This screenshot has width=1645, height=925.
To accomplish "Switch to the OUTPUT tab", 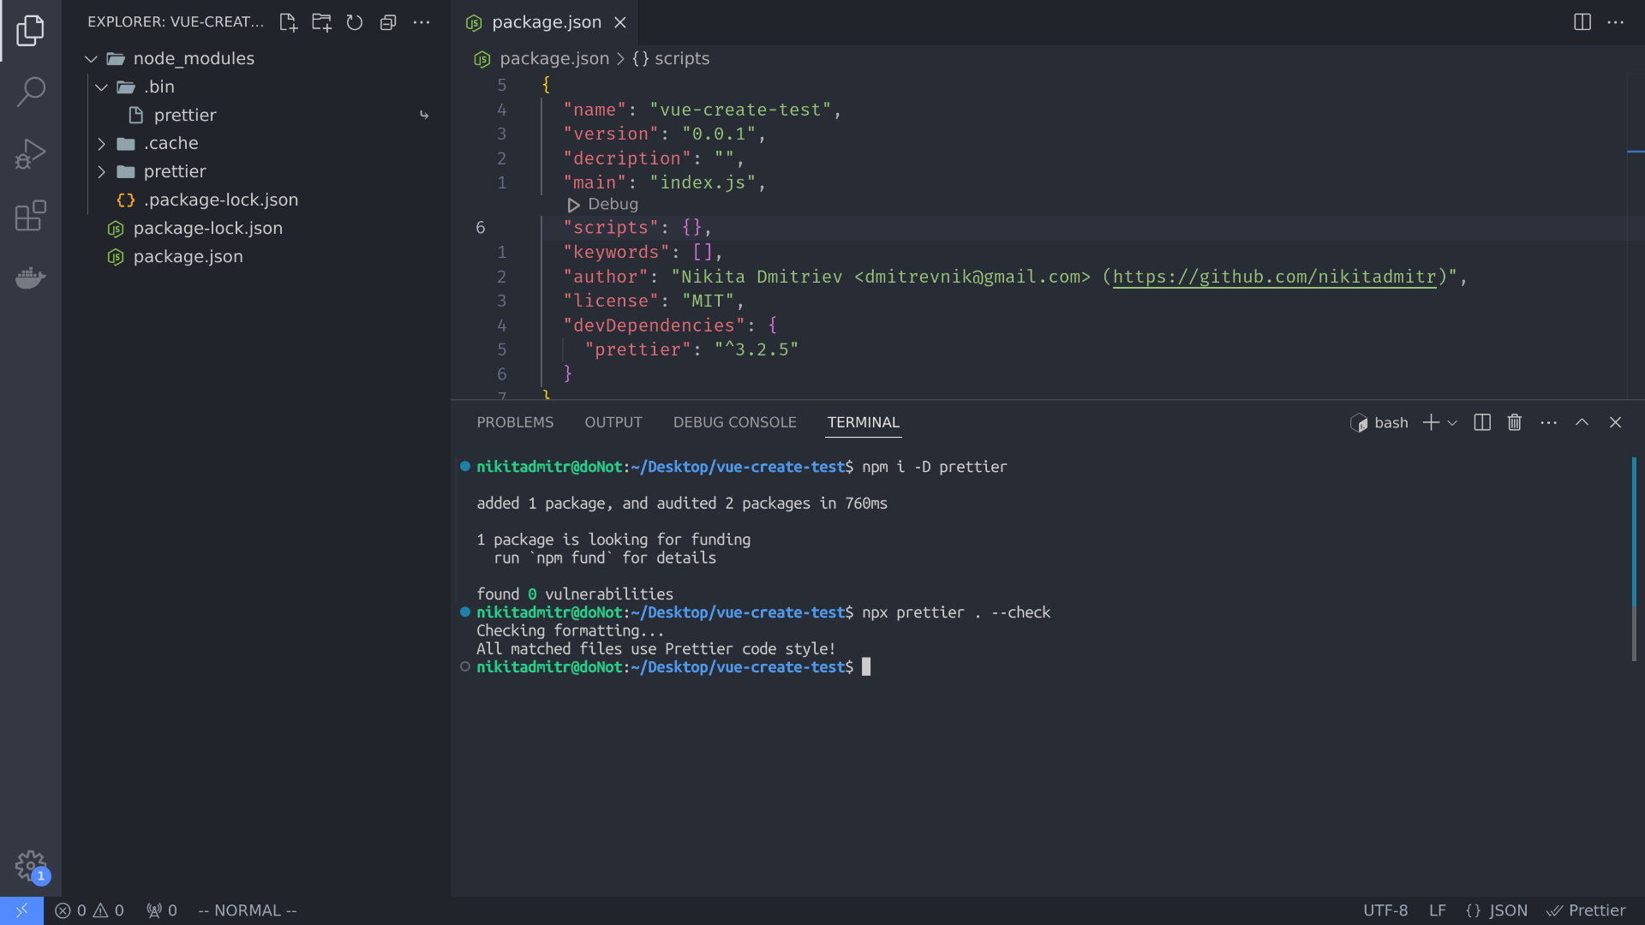I will [x=613, y=422].
